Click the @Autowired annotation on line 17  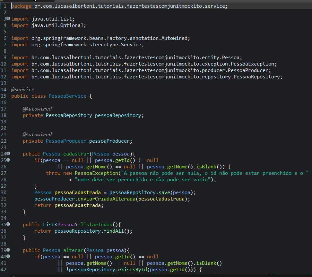[x=37, y=109]
